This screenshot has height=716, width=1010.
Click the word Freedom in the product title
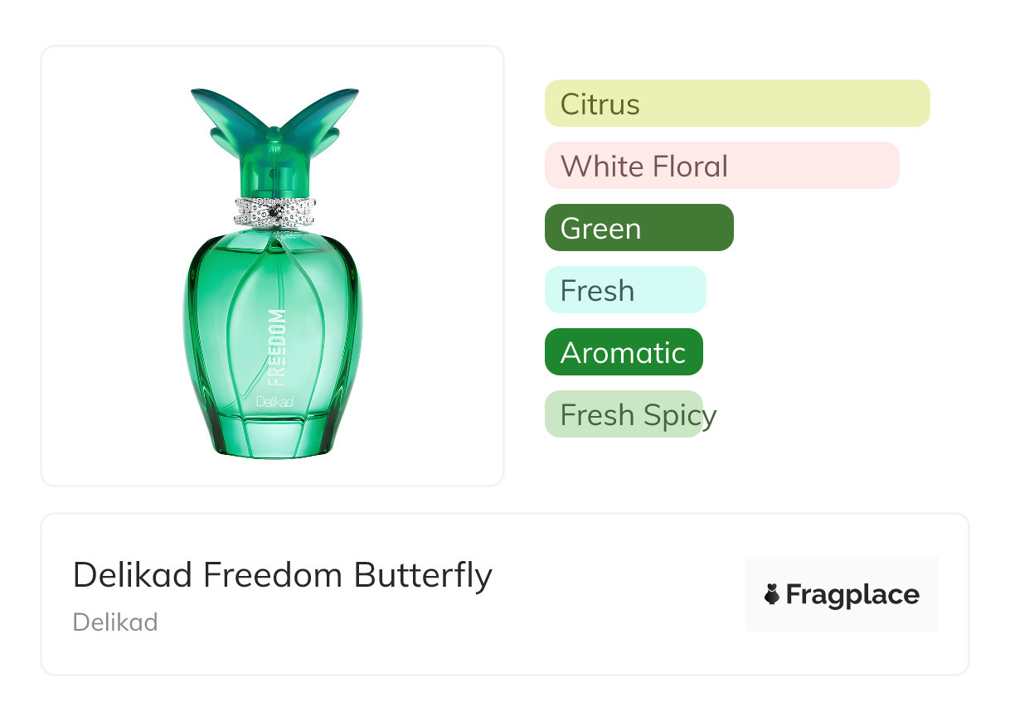(275, 574)
